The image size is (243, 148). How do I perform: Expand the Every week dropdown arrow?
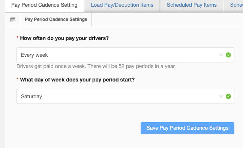coord(221,55)
